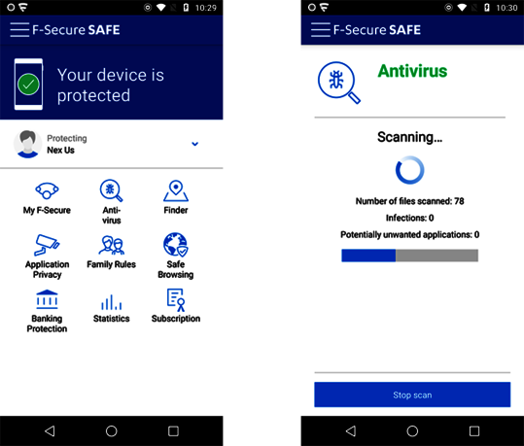The width and height of the screenshot is (524, 446).
Task: Tap Android home button on the scan screen
Action: click(x=412, y=431)
